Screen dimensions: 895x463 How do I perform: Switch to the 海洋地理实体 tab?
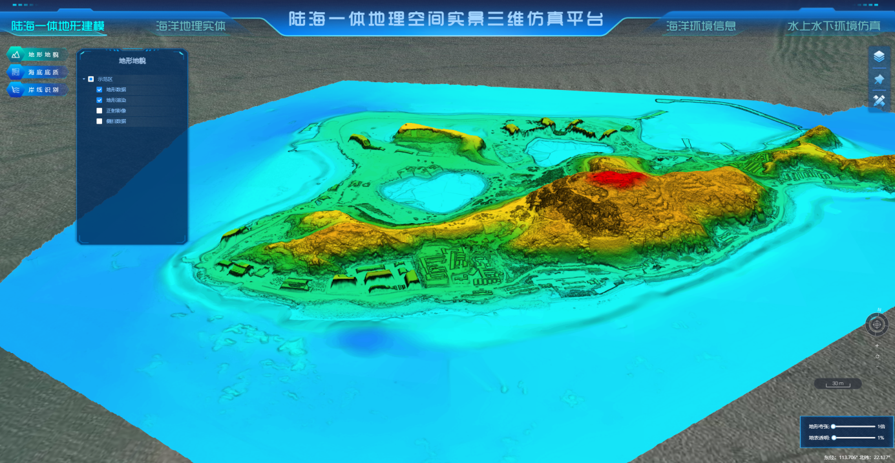[191, 27]
